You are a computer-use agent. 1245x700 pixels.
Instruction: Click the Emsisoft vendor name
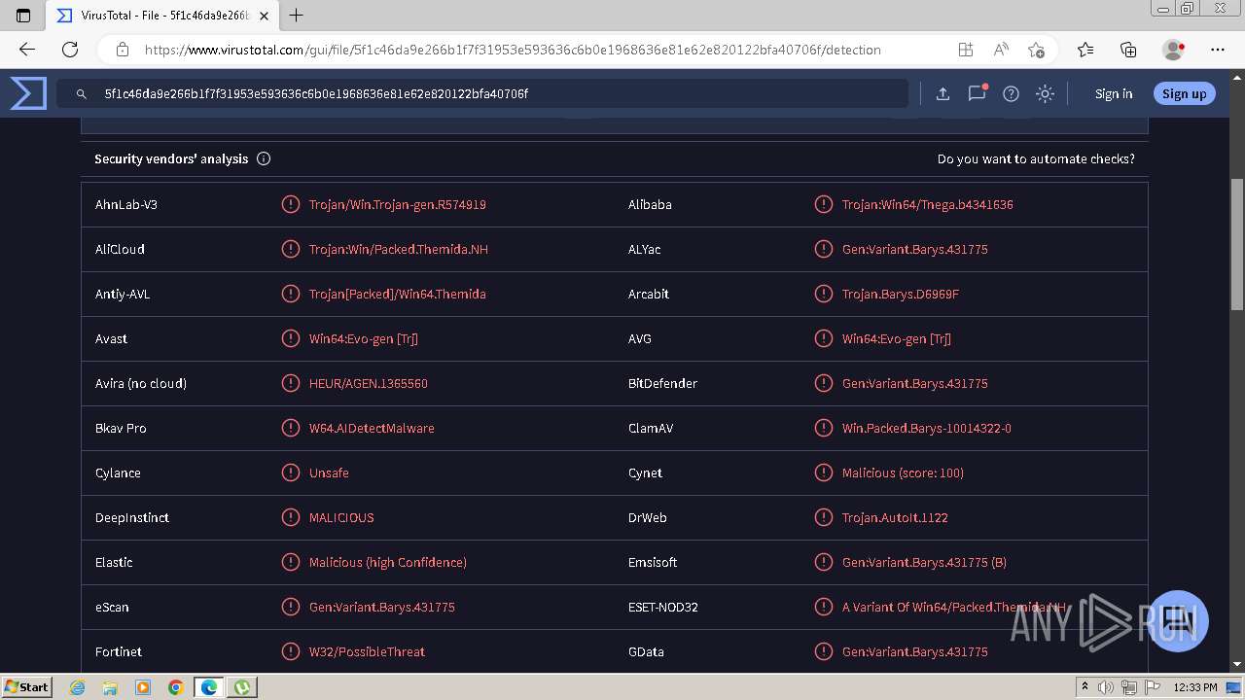click(653, 562)
